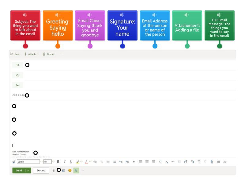Play audio on the blue Signature label
Screen dimensions: 245x184
click(x=122, y=15)
